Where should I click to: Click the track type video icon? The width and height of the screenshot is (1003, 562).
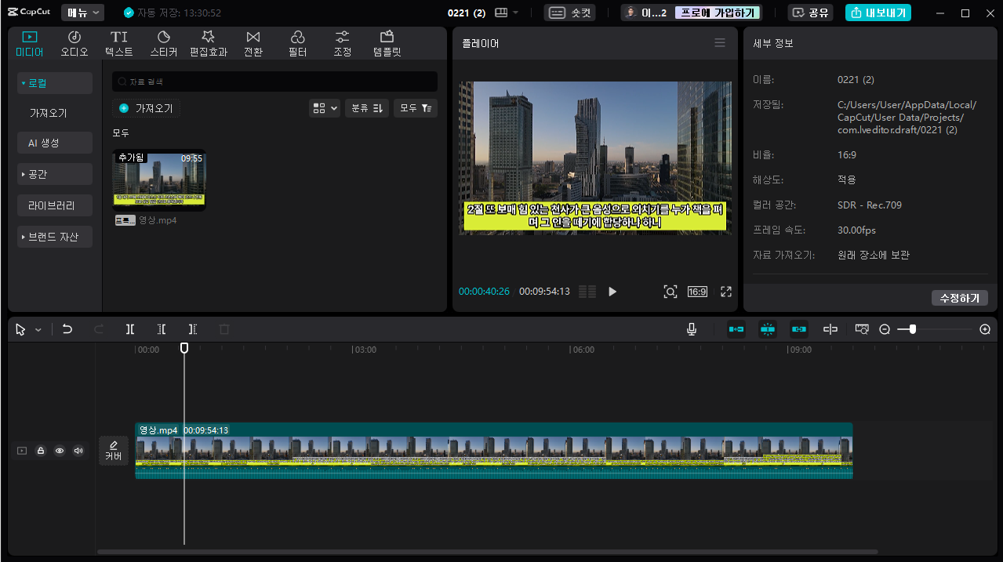tap(21, 451)
